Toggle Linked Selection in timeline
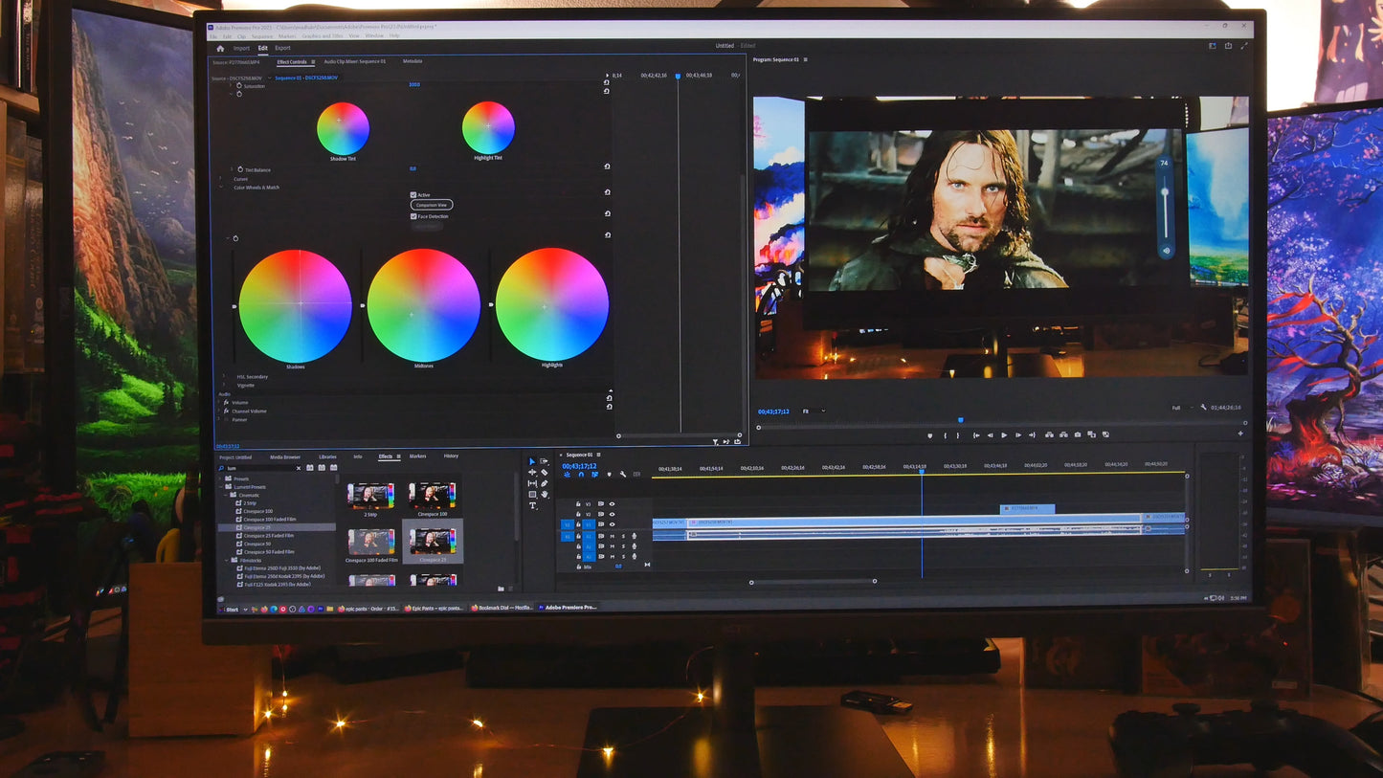Image resolution: width=1383 pixels, height=778 pixels. (x=594, y=475)
